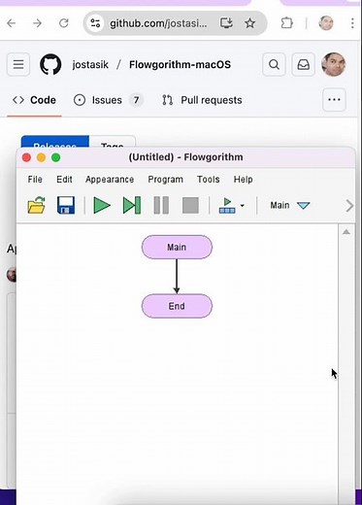The width and height of the screenshot is (362, 505).
Task: Click the github.com address bar URL
Action: pos(158,23)
